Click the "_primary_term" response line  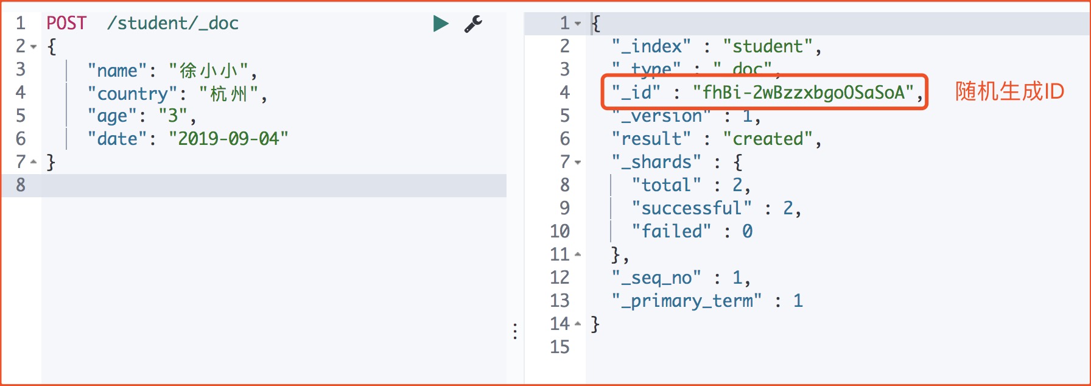coord(706,301)
